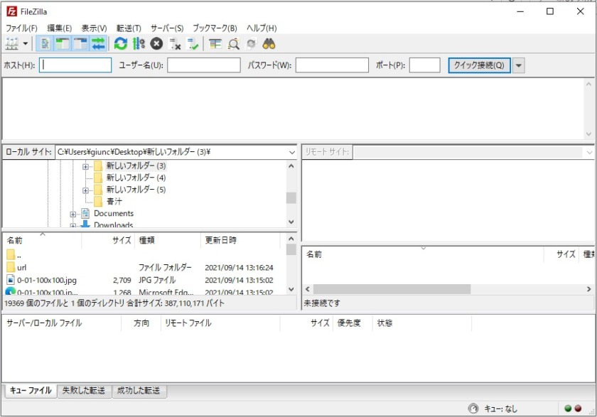Viewport: 597px width, 417px height.
Task: Click queue speed limit indicator icon
Action: 473,408
